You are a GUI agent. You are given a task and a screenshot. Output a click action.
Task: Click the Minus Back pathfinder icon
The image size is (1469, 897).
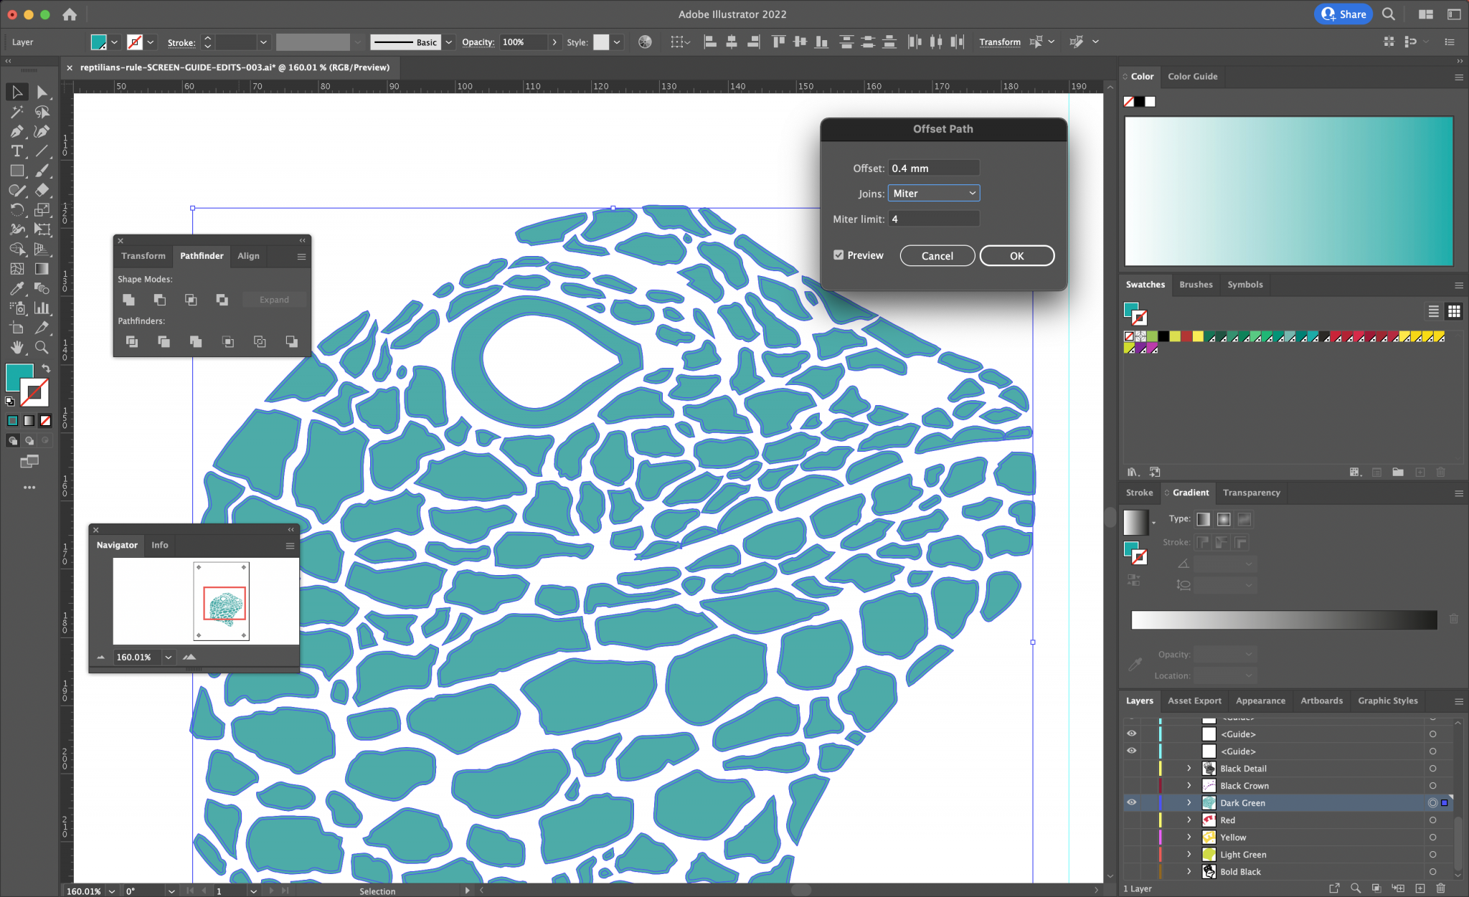pos(291,342)
